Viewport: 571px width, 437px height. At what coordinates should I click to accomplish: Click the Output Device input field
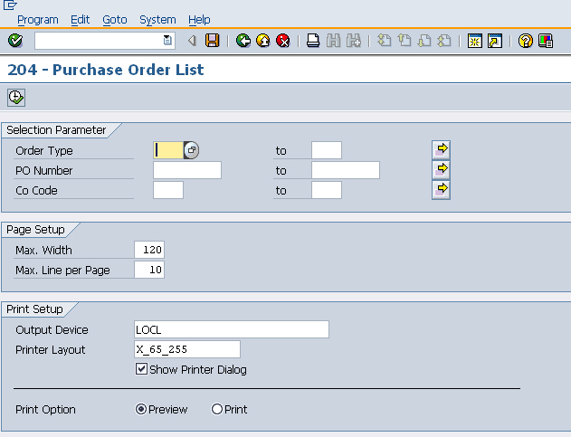click(x=231, y=330)
